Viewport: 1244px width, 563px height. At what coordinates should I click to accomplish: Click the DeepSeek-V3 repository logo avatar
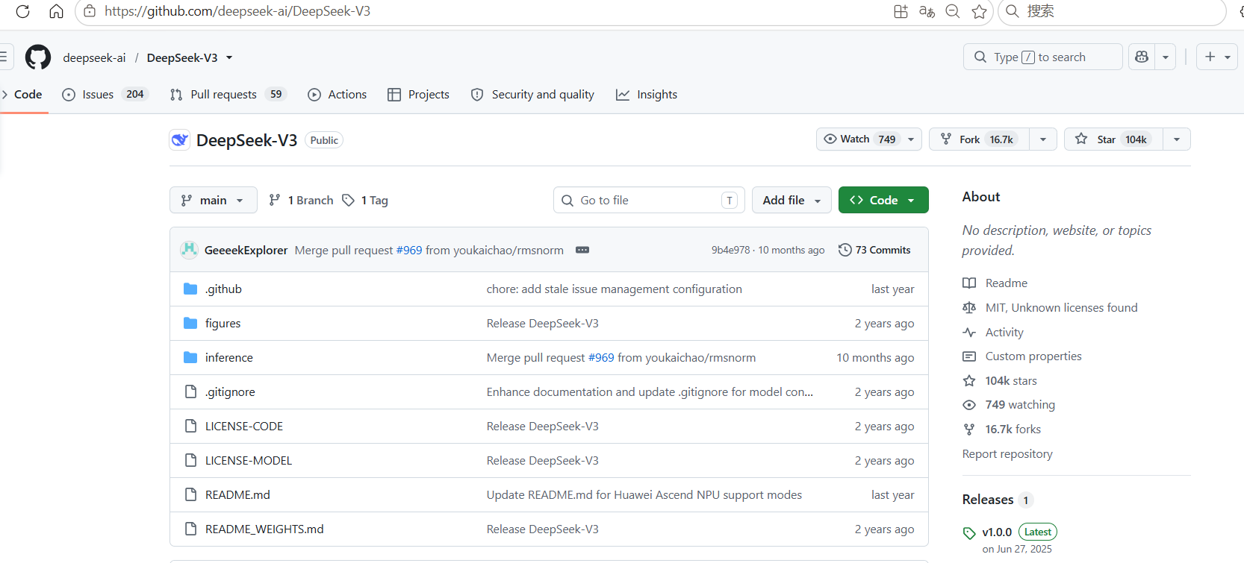click(x=179, y=139)
